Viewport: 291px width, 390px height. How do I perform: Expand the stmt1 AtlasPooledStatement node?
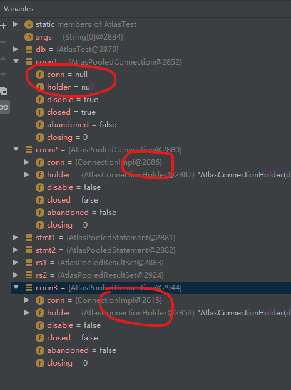pyautogui.click(x=16, y=237)
